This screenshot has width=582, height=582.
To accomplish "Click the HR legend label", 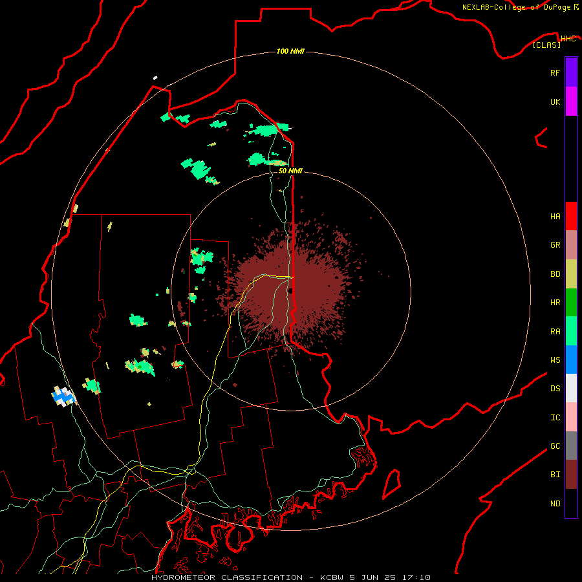I will click(555, 303).
